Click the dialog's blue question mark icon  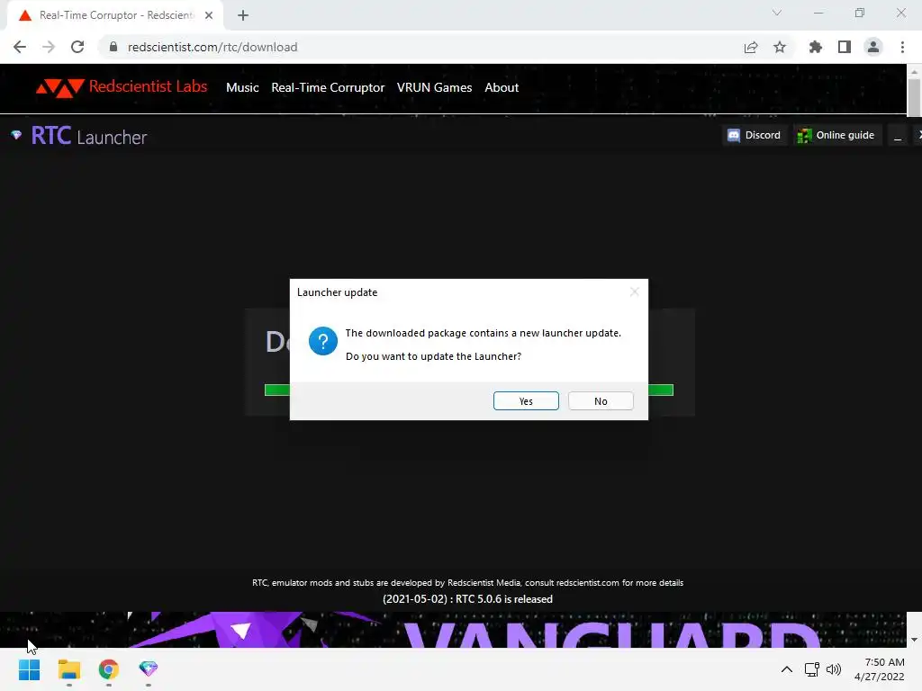323,341
